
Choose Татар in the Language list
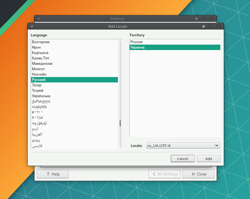(x=37, y=85)
